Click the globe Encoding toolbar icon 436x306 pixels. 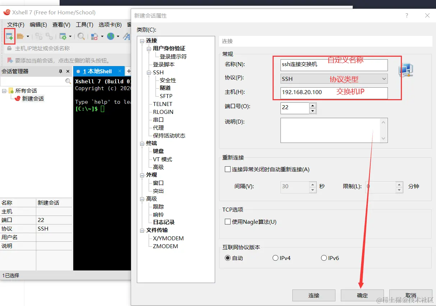[111, 36]
